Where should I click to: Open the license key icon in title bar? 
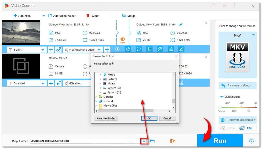tap(212, 5)
